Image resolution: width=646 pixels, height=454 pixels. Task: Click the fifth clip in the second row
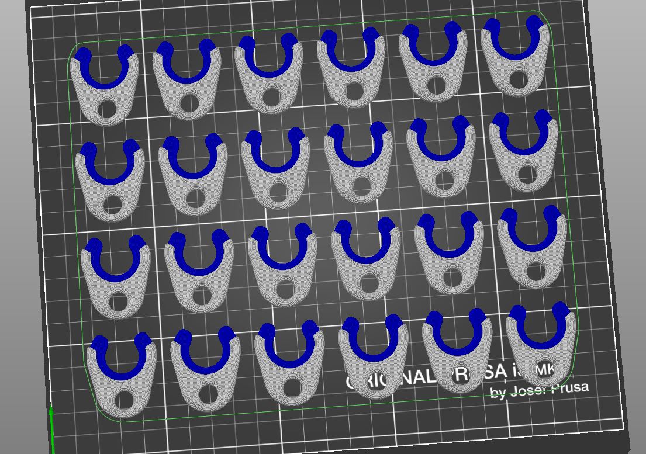pyautogui.click(x=441, y=157)
